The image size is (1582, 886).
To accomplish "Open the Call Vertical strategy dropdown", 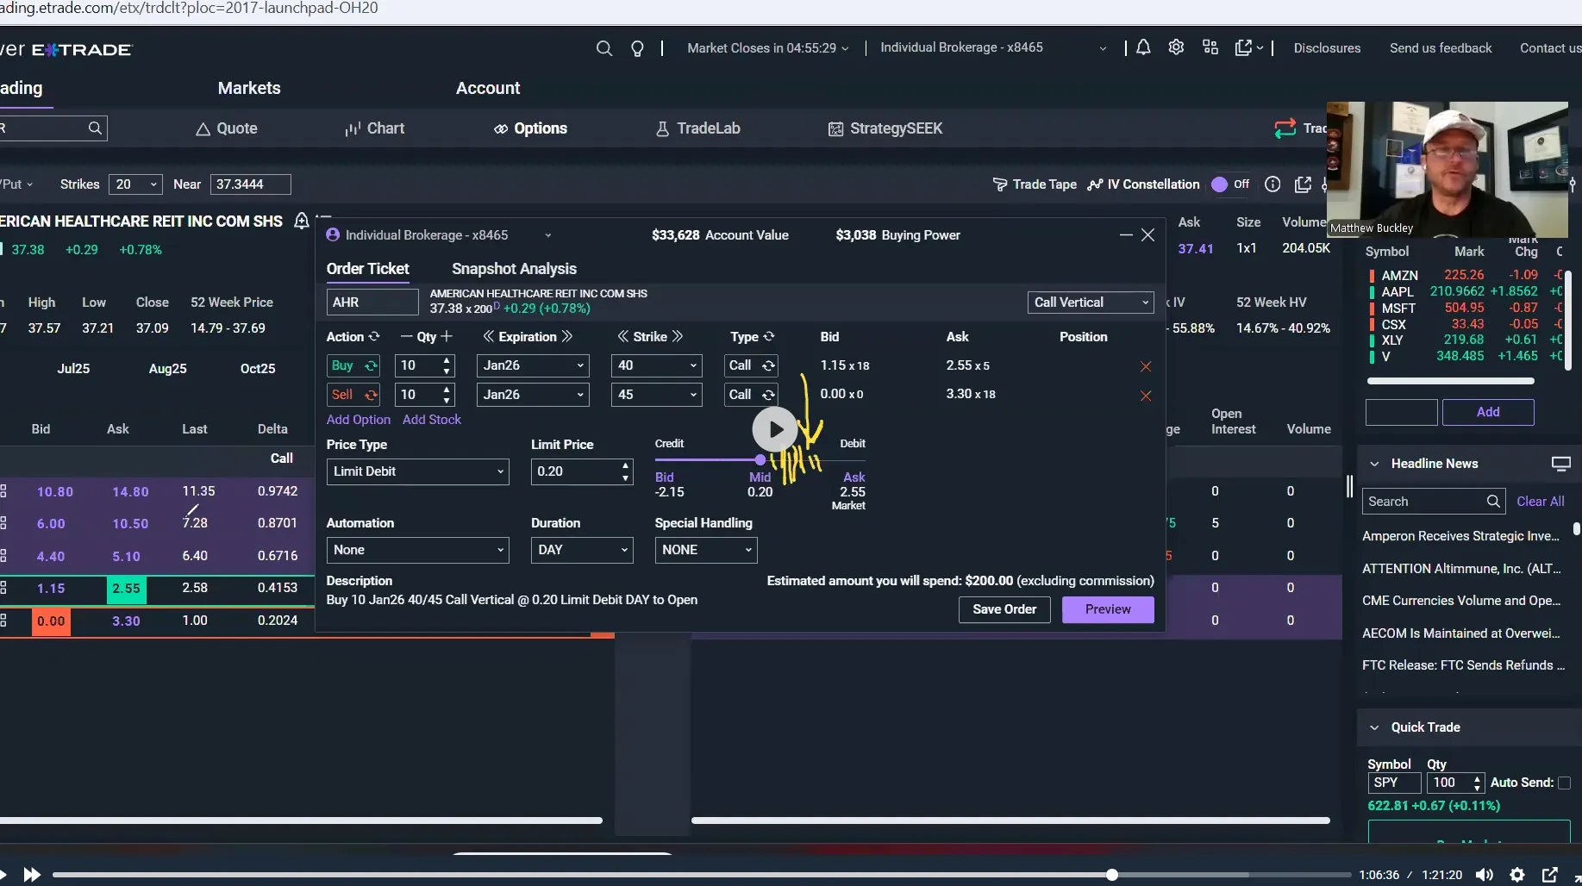I will click(x=1091, y=303).
